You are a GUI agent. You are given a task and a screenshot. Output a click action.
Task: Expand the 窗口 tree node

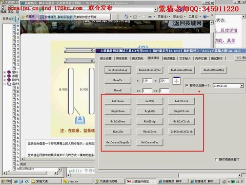(5, 72)
